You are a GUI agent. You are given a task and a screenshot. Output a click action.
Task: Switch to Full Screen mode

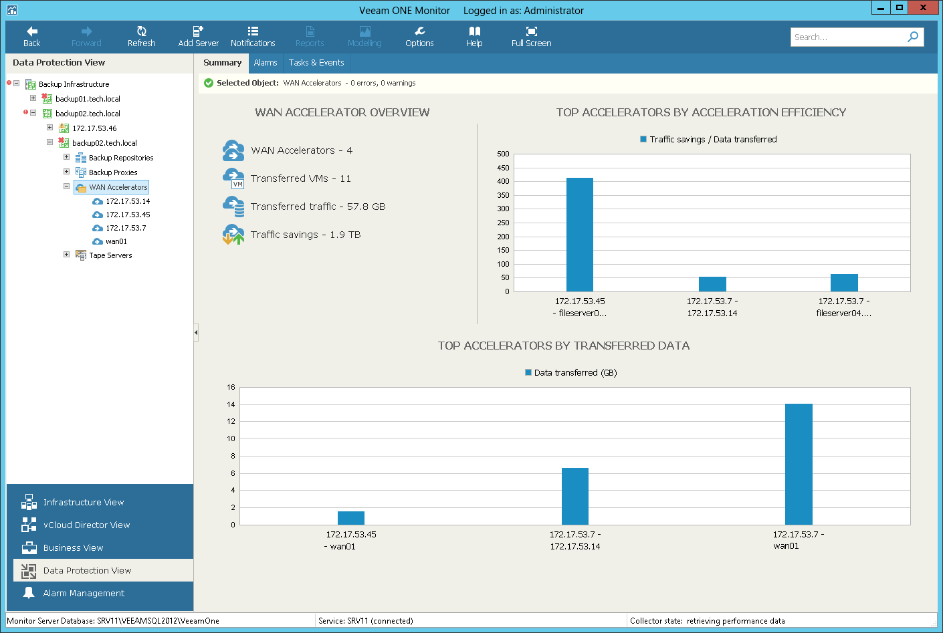532,37
